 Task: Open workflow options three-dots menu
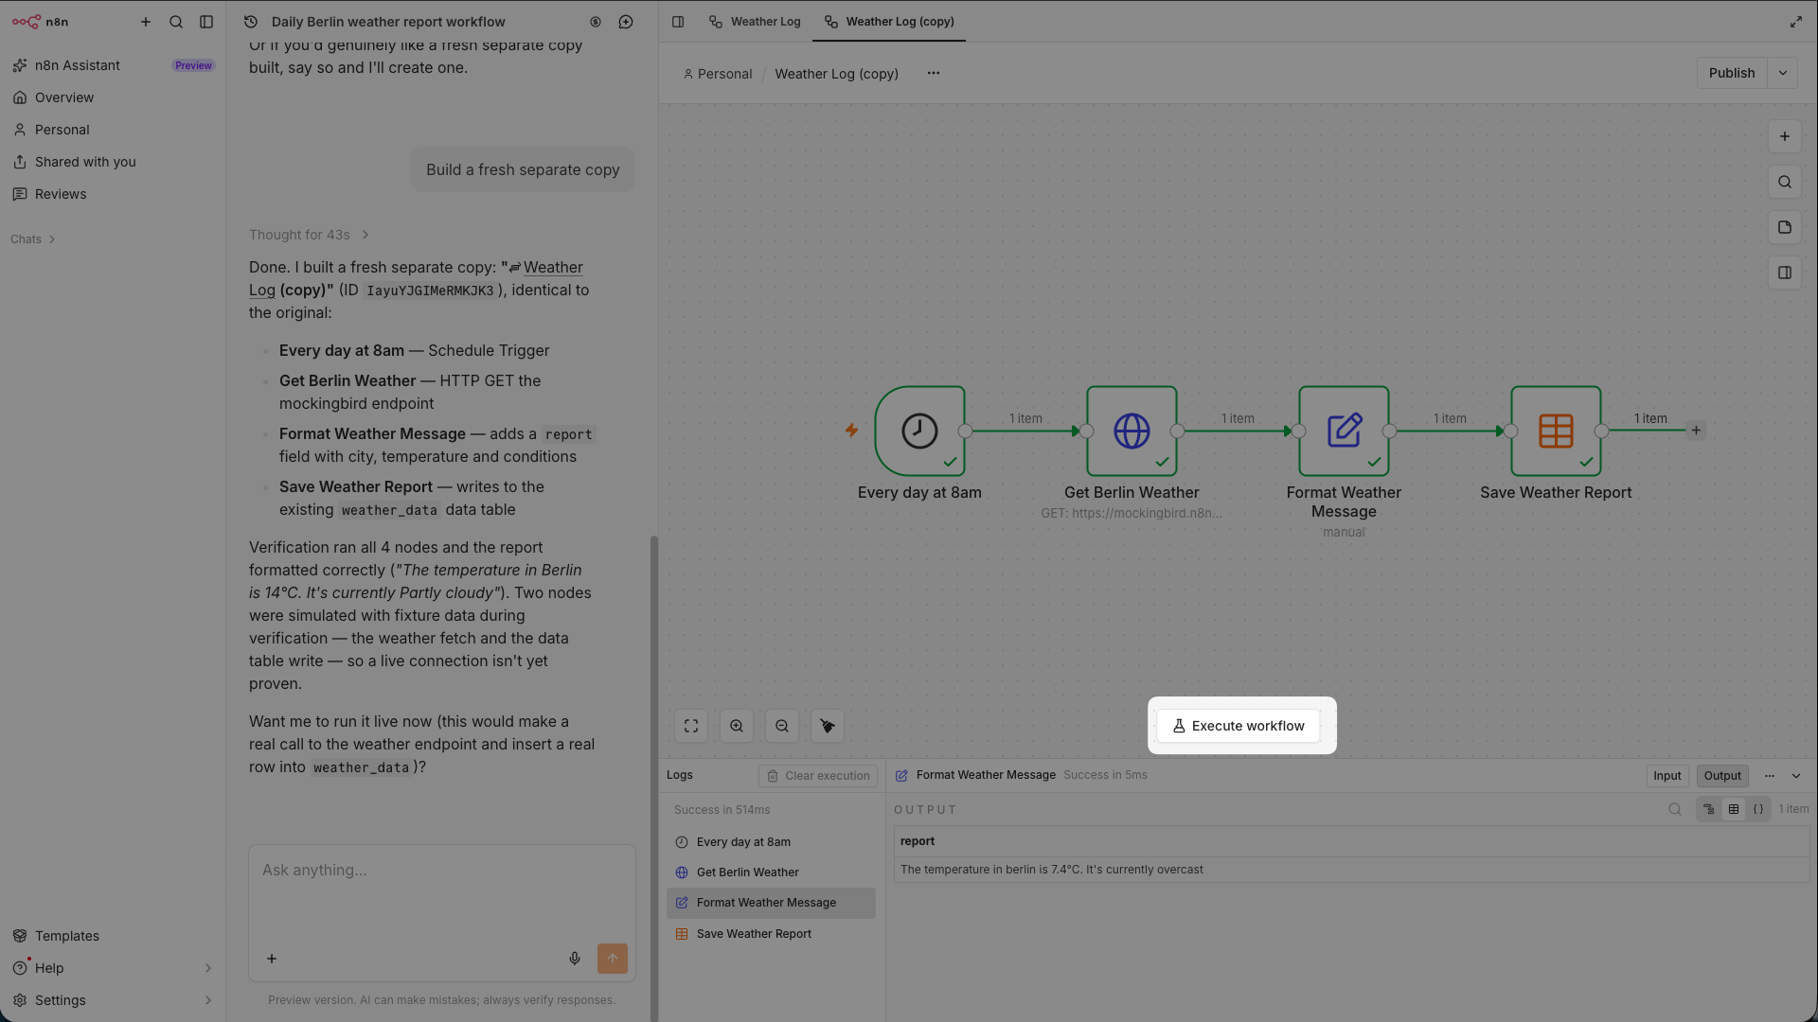coord(934,73)
